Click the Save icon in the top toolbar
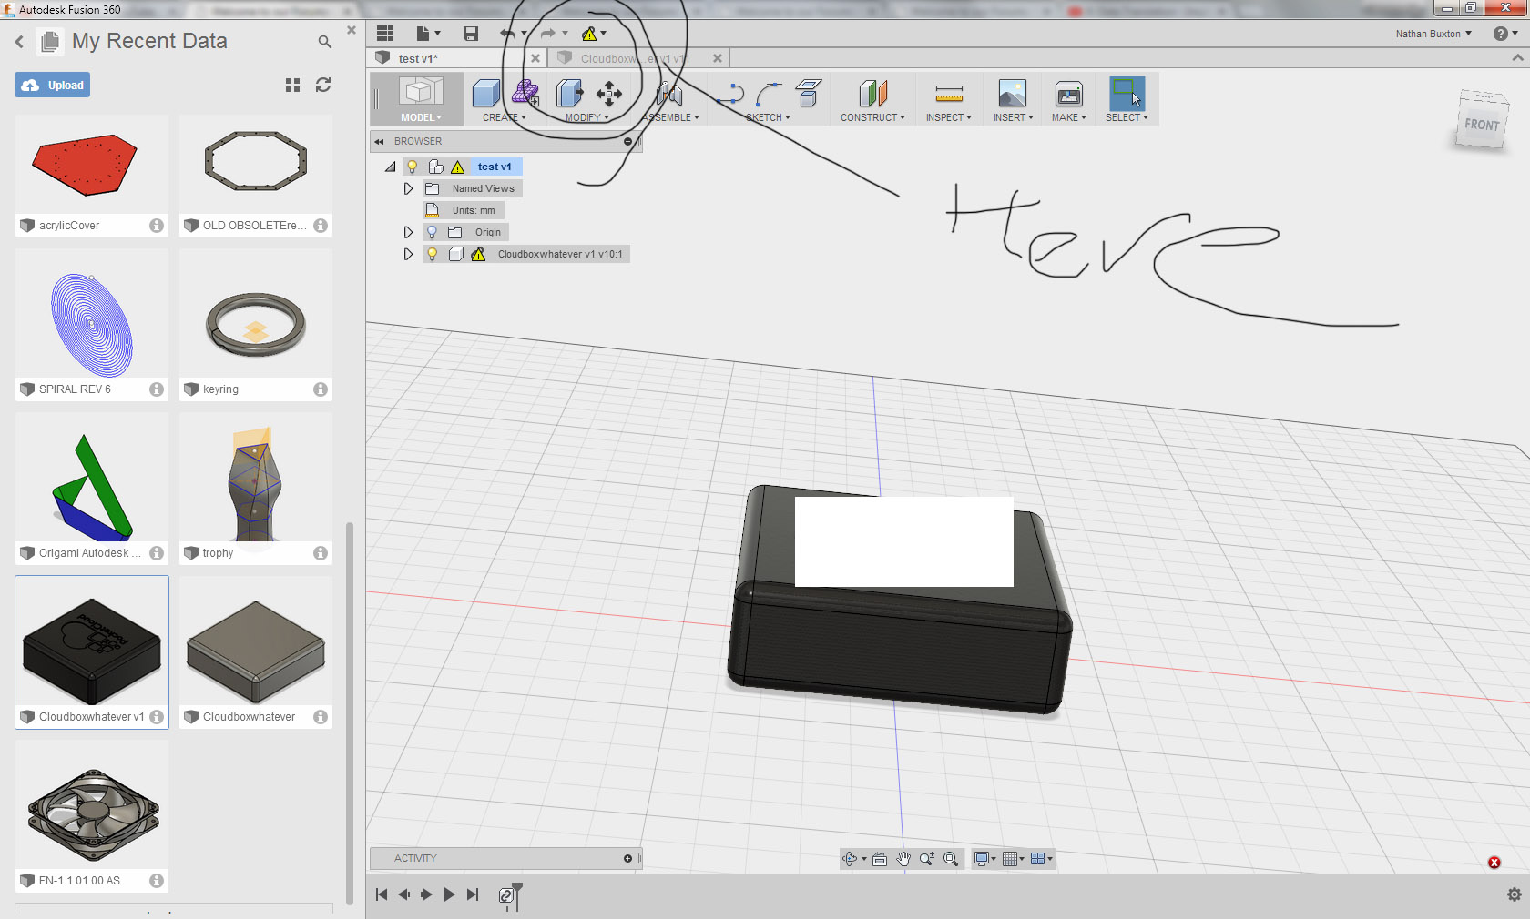1530x919 pixels. (471, 34)
